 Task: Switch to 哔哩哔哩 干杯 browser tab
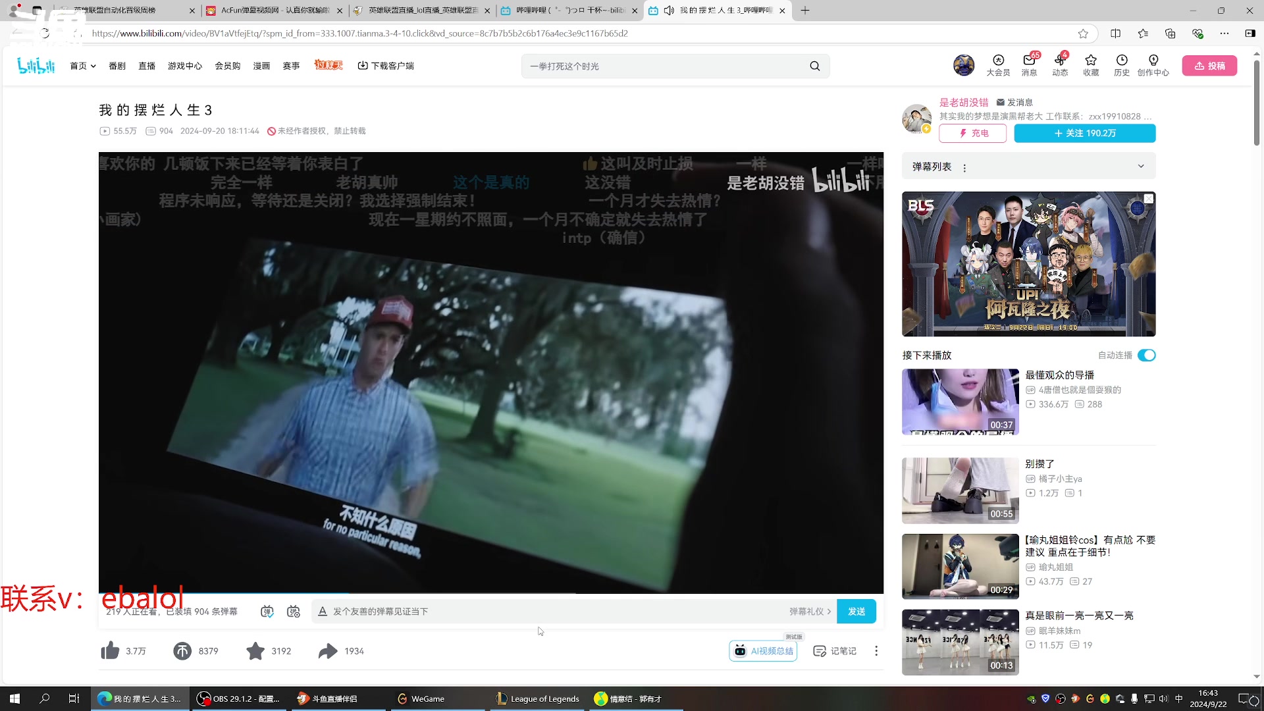569,11
